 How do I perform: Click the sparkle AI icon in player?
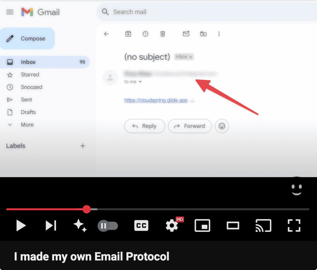coord(80,225)
